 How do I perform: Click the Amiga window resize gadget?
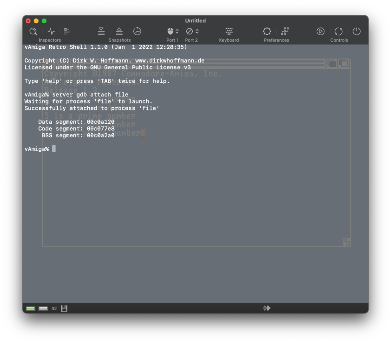(347, 242)
